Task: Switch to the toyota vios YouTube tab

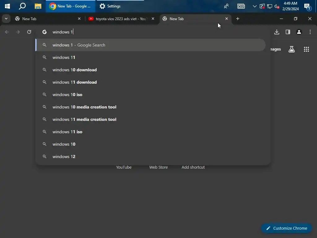Action: tap(122, 19)
